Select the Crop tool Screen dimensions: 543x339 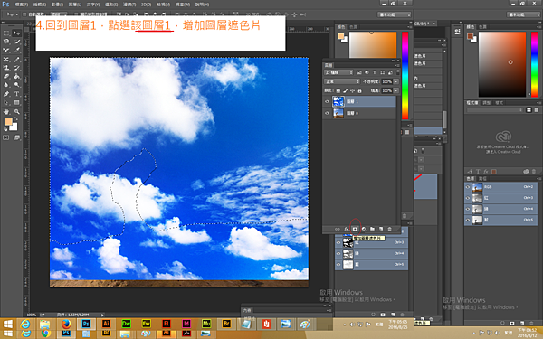pyautogui.click(x=6, y=51)
